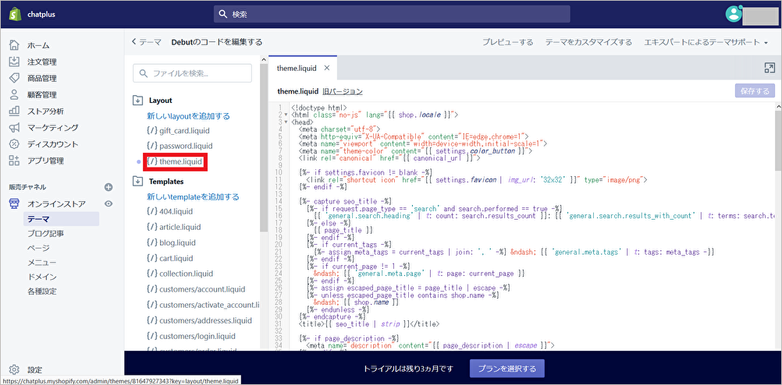Click 保存する save button
The height and width of the screenshot is (385, 782).
point(755,91)
